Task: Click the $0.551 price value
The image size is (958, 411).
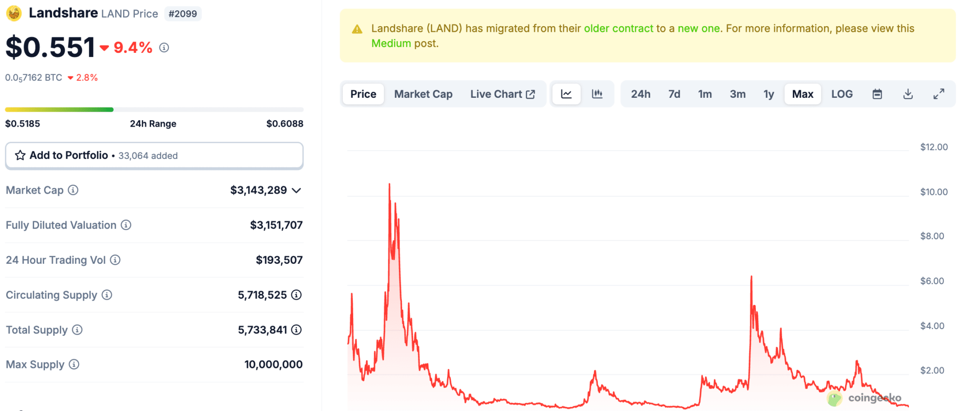Action: click(x=51, y=47)
